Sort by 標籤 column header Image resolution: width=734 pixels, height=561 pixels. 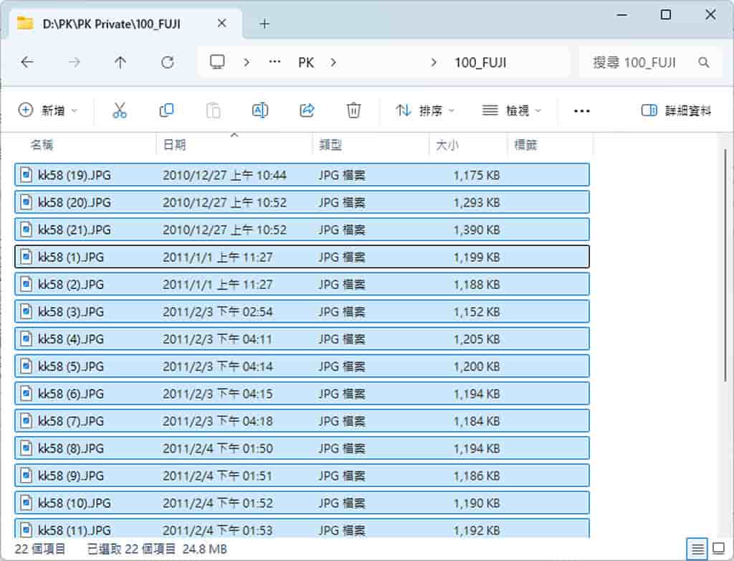(550, 145)
